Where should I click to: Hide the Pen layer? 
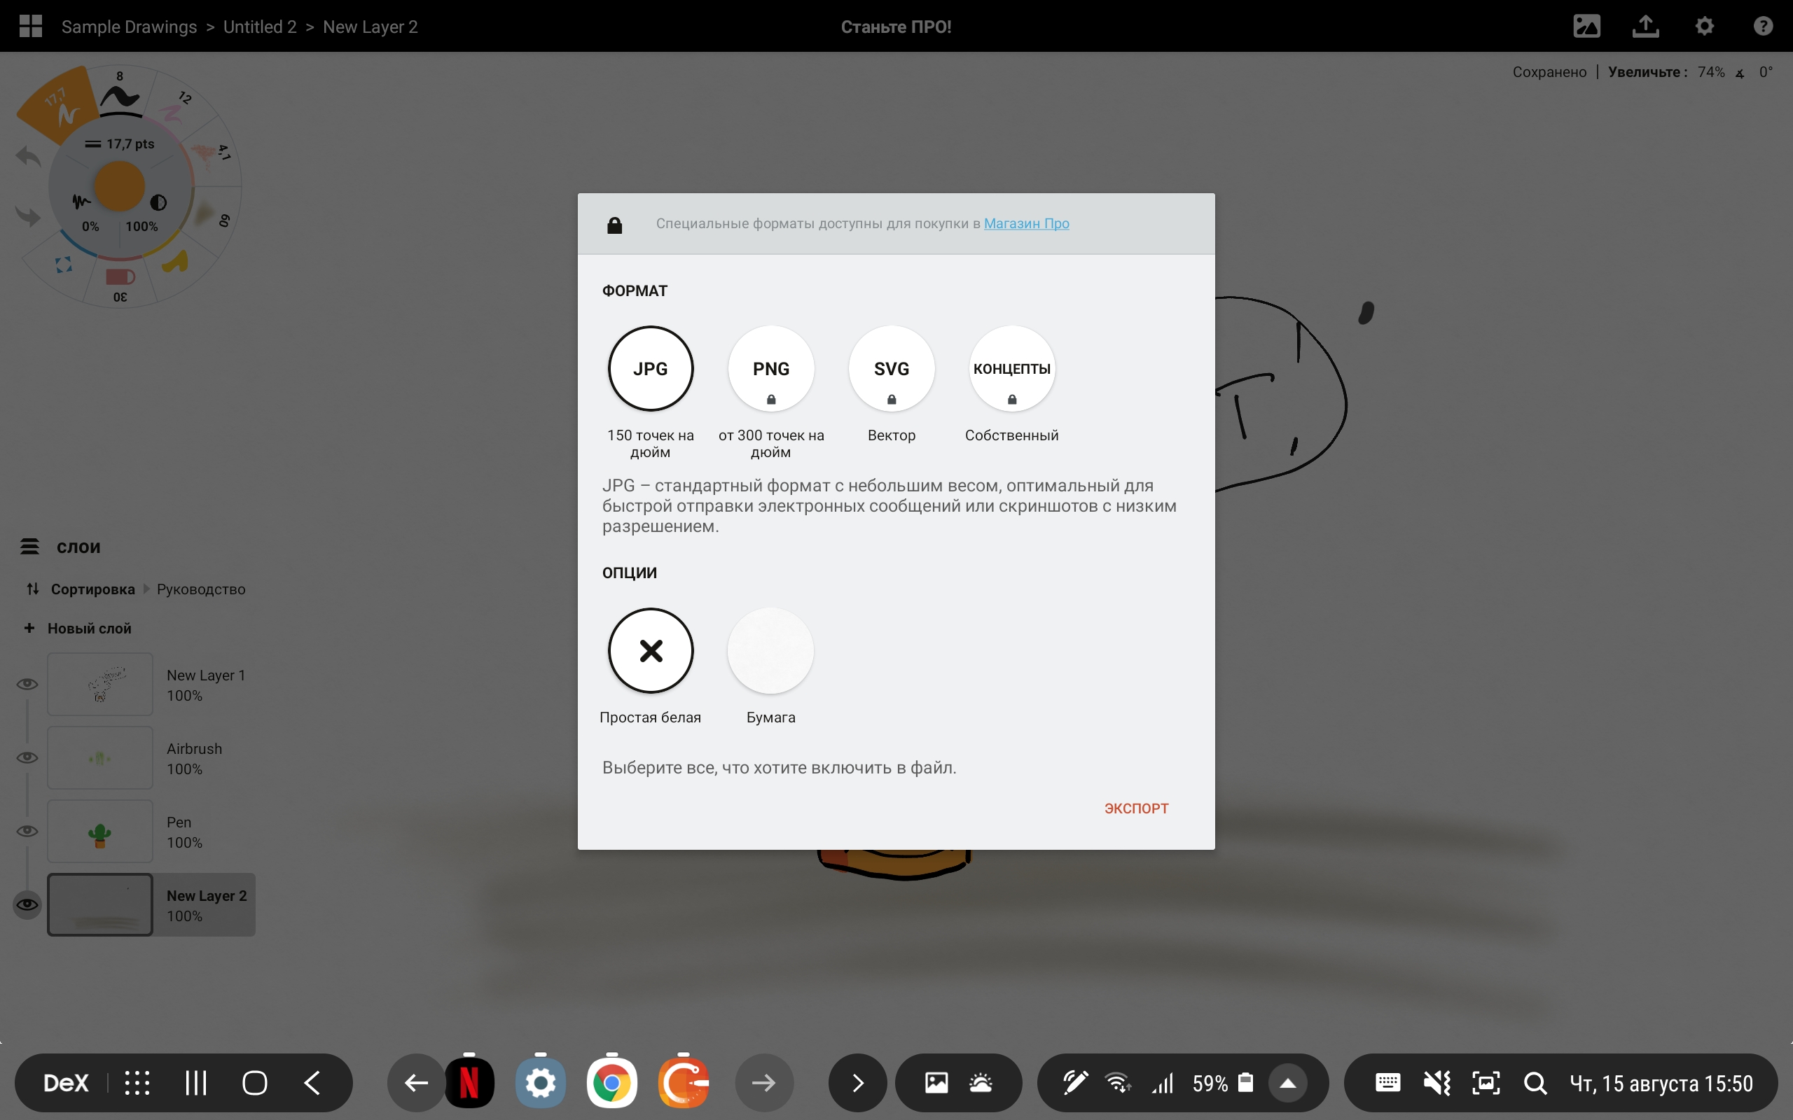coord(27,831)
